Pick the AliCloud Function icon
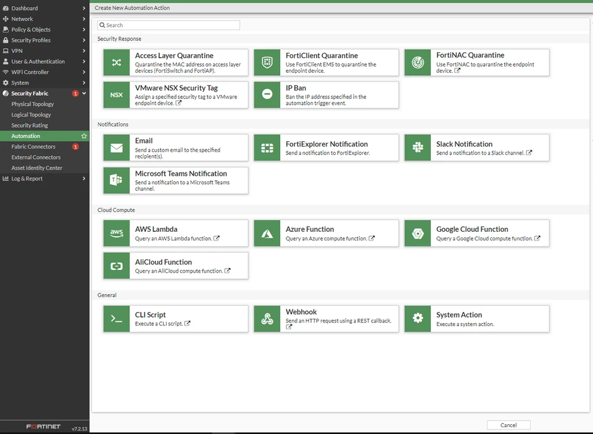Image resolution: width=593 pixels, height=434 pixels. 117,266
